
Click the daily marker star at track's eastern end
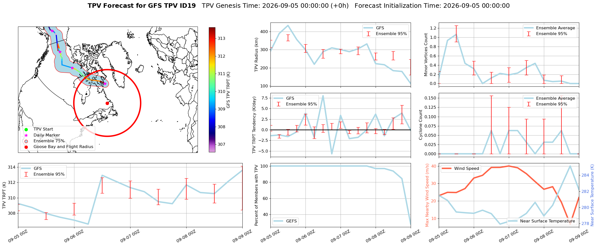coord(105,84)
